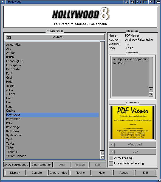The height and width of the screenshot is (182, 161).
Task: Select the Line script
Action: coord(52,98)
